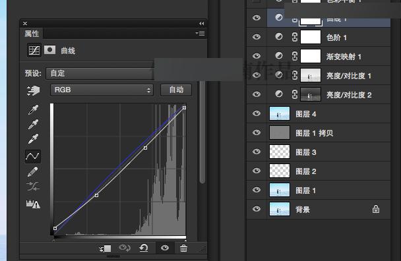The height and width of the screenshot is (261, 401).
Task: Click the clip to layer icon
Action: [x=105, y=248]
